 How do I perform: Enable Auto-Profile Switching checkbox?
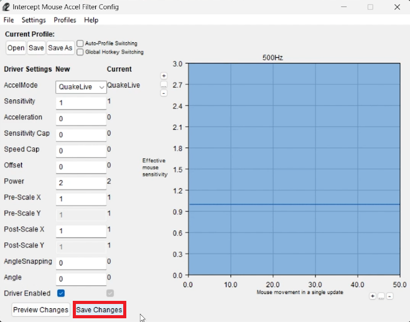click(80, 44)
